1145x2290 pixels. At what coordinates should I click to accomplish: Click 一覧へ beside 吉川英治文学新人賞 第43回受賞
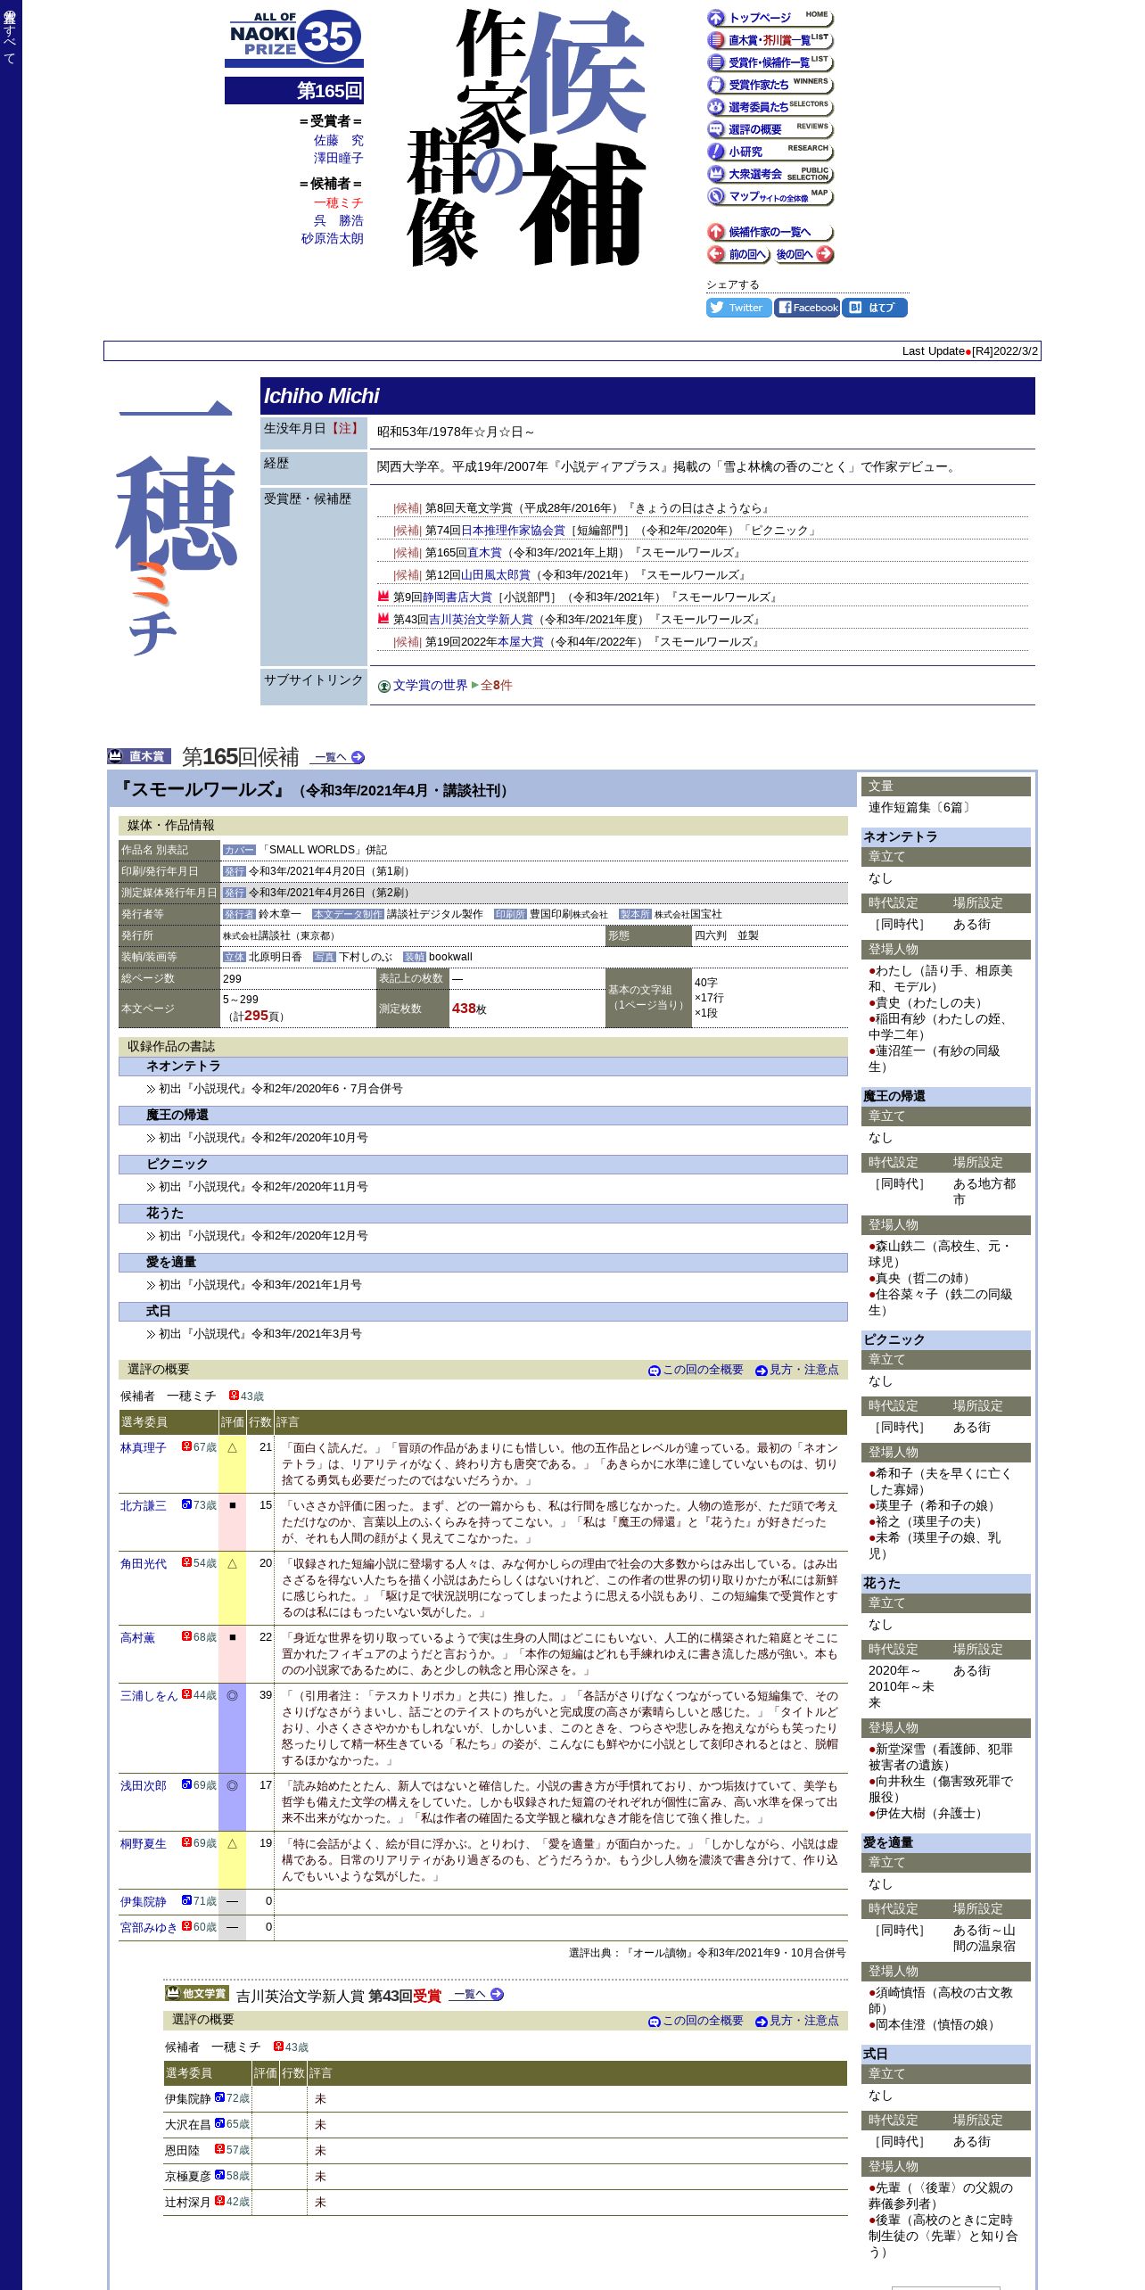[476, 1995]
